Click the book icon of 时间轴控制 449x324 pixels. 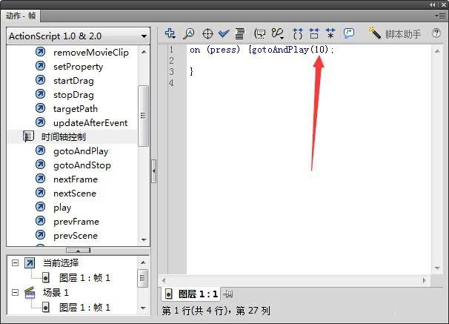point(28,136)
